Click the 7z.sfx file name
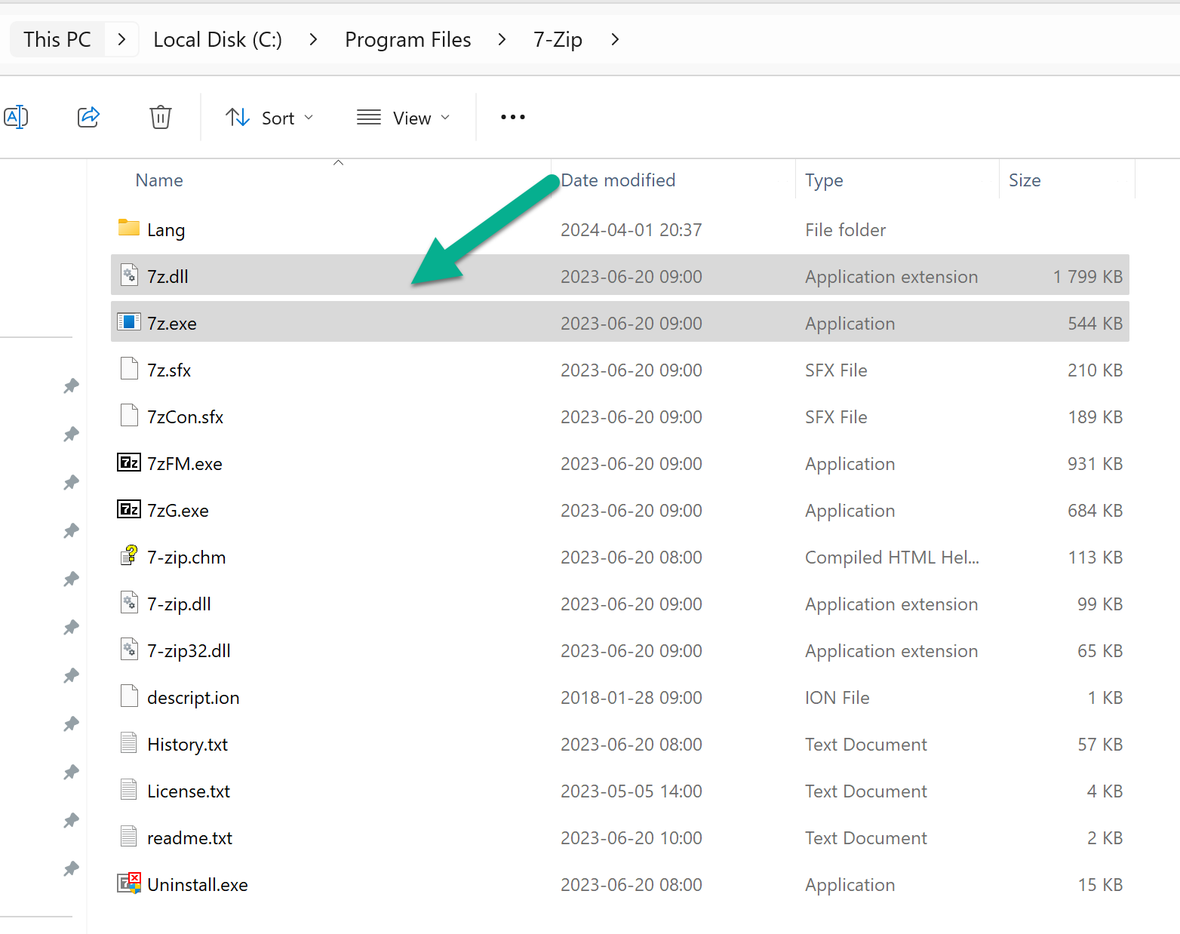 (x=169, y=370)
